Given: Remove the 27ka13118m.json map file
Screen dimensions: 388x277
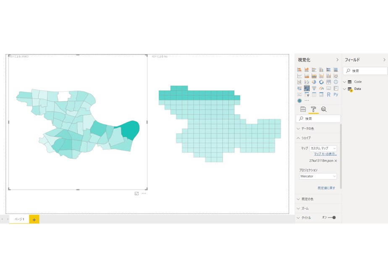Looking at the screenshot, I should [x=336, y=161].
